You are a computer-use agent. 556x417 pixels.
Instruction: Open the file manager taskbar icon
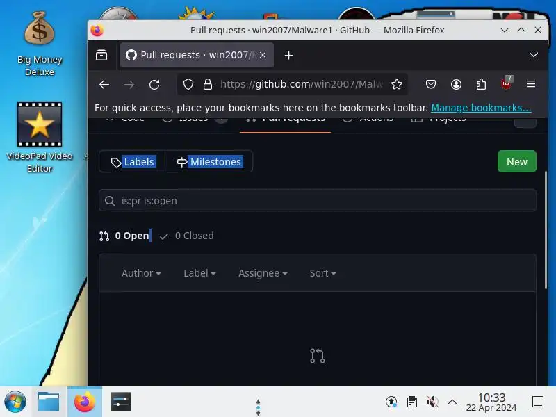[x=49, y=402]
